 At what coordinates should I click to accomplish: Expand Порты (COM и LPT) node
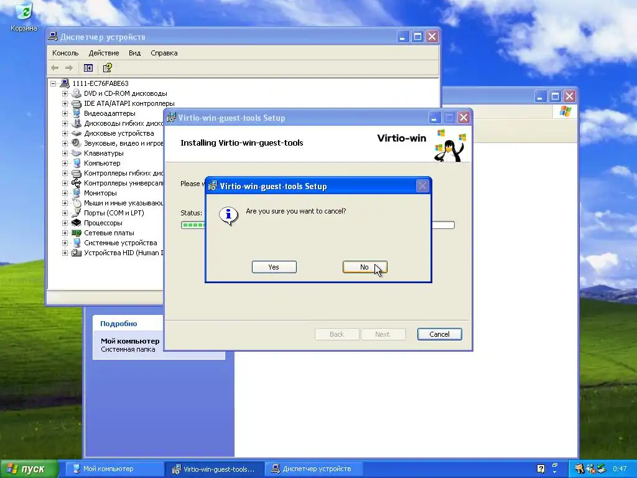(65, 213)
